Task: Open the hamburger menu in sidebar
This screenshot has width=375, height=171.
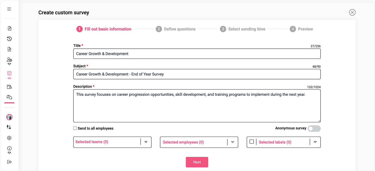Action: pyautogui.click(x=9, y=9)
